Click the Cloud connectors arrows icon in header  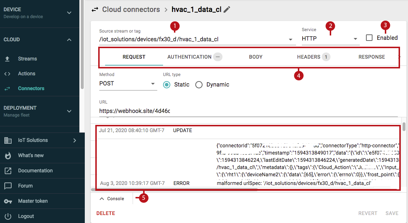click(95, 10)
